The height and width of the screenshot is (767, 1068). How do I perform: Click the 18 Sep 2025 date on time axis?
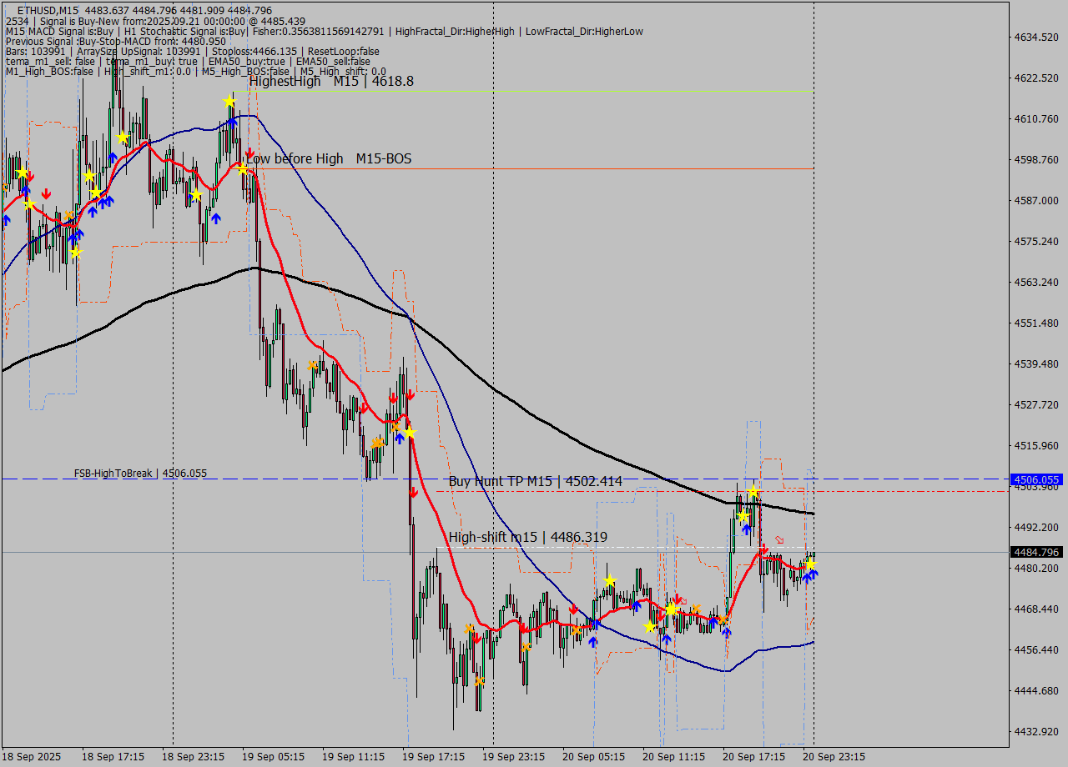tap(32, 757)
